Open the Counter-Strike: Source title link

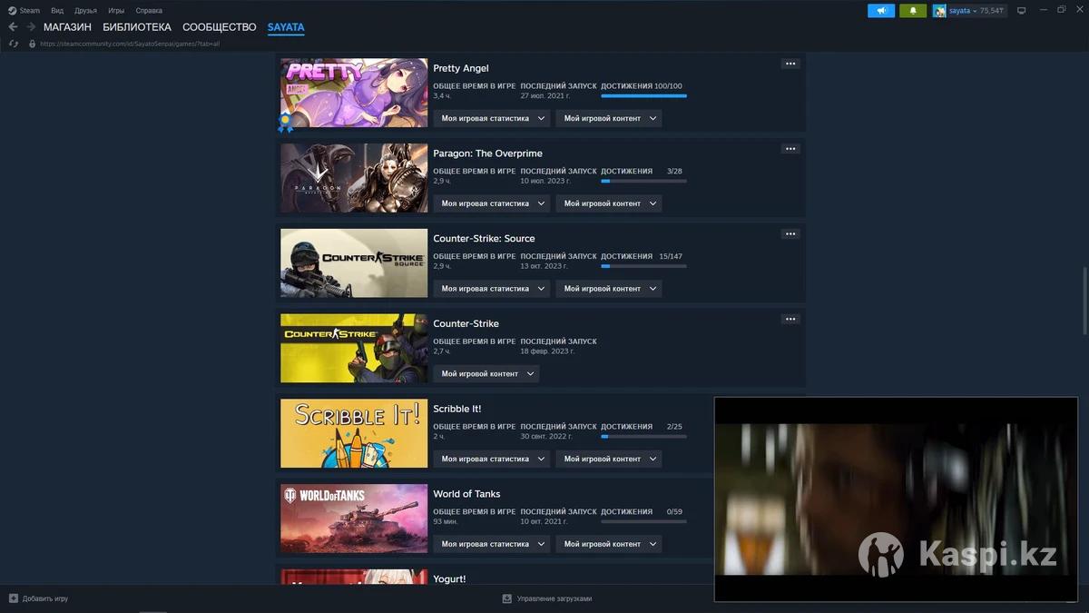pos(485,239)
